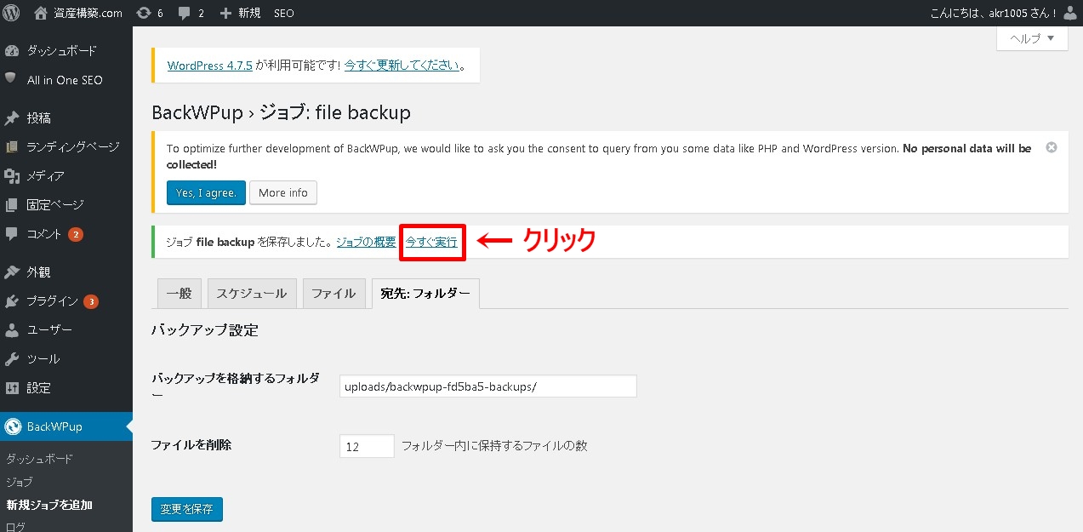Open the home icon for 資産構築.com

pos(41,13)
